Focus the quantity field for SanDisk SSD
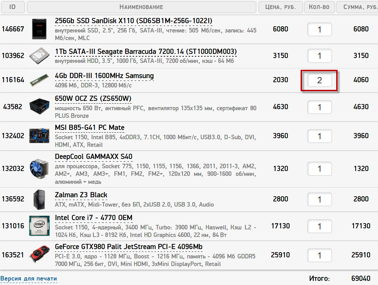The image size is (378, 285). pos(319,29)
